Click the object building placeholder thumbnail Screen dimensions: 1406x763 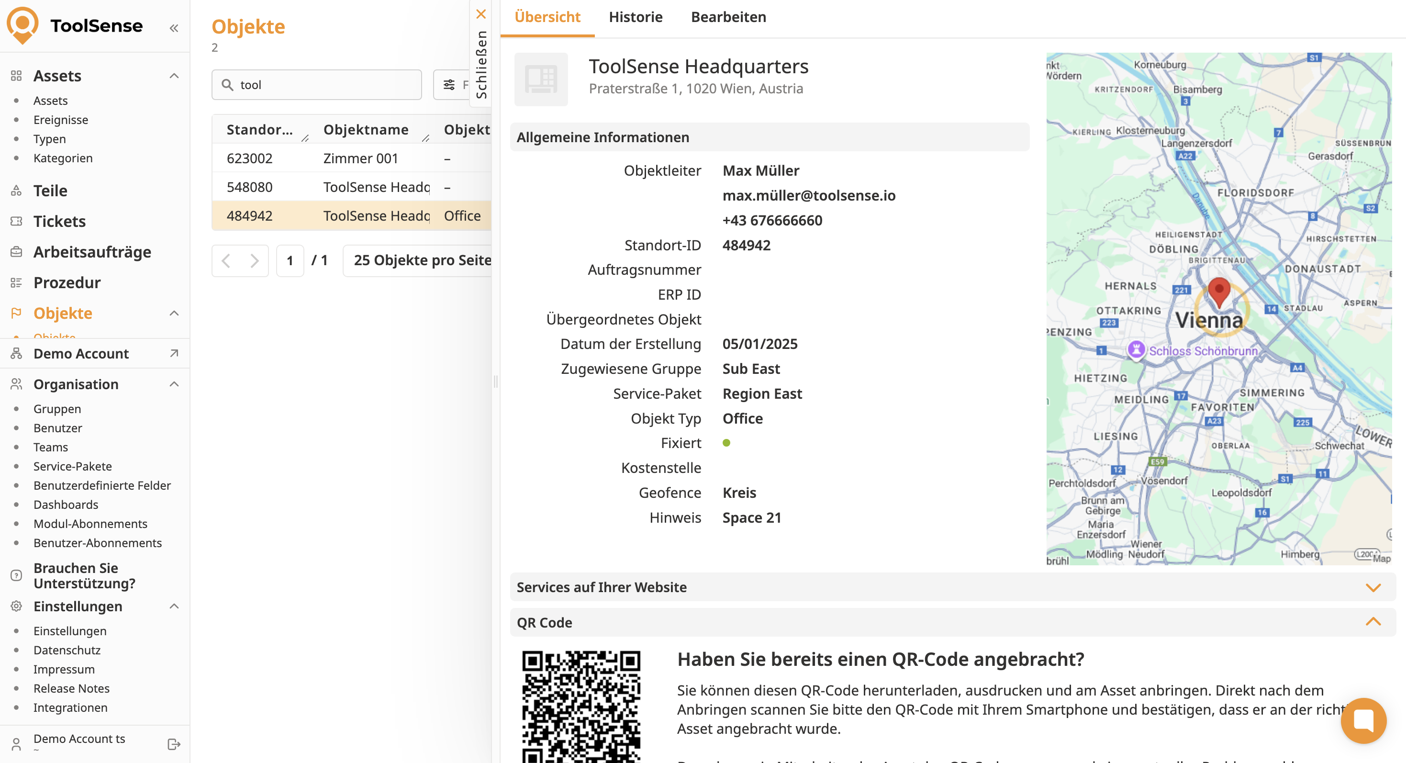[541, 79]
